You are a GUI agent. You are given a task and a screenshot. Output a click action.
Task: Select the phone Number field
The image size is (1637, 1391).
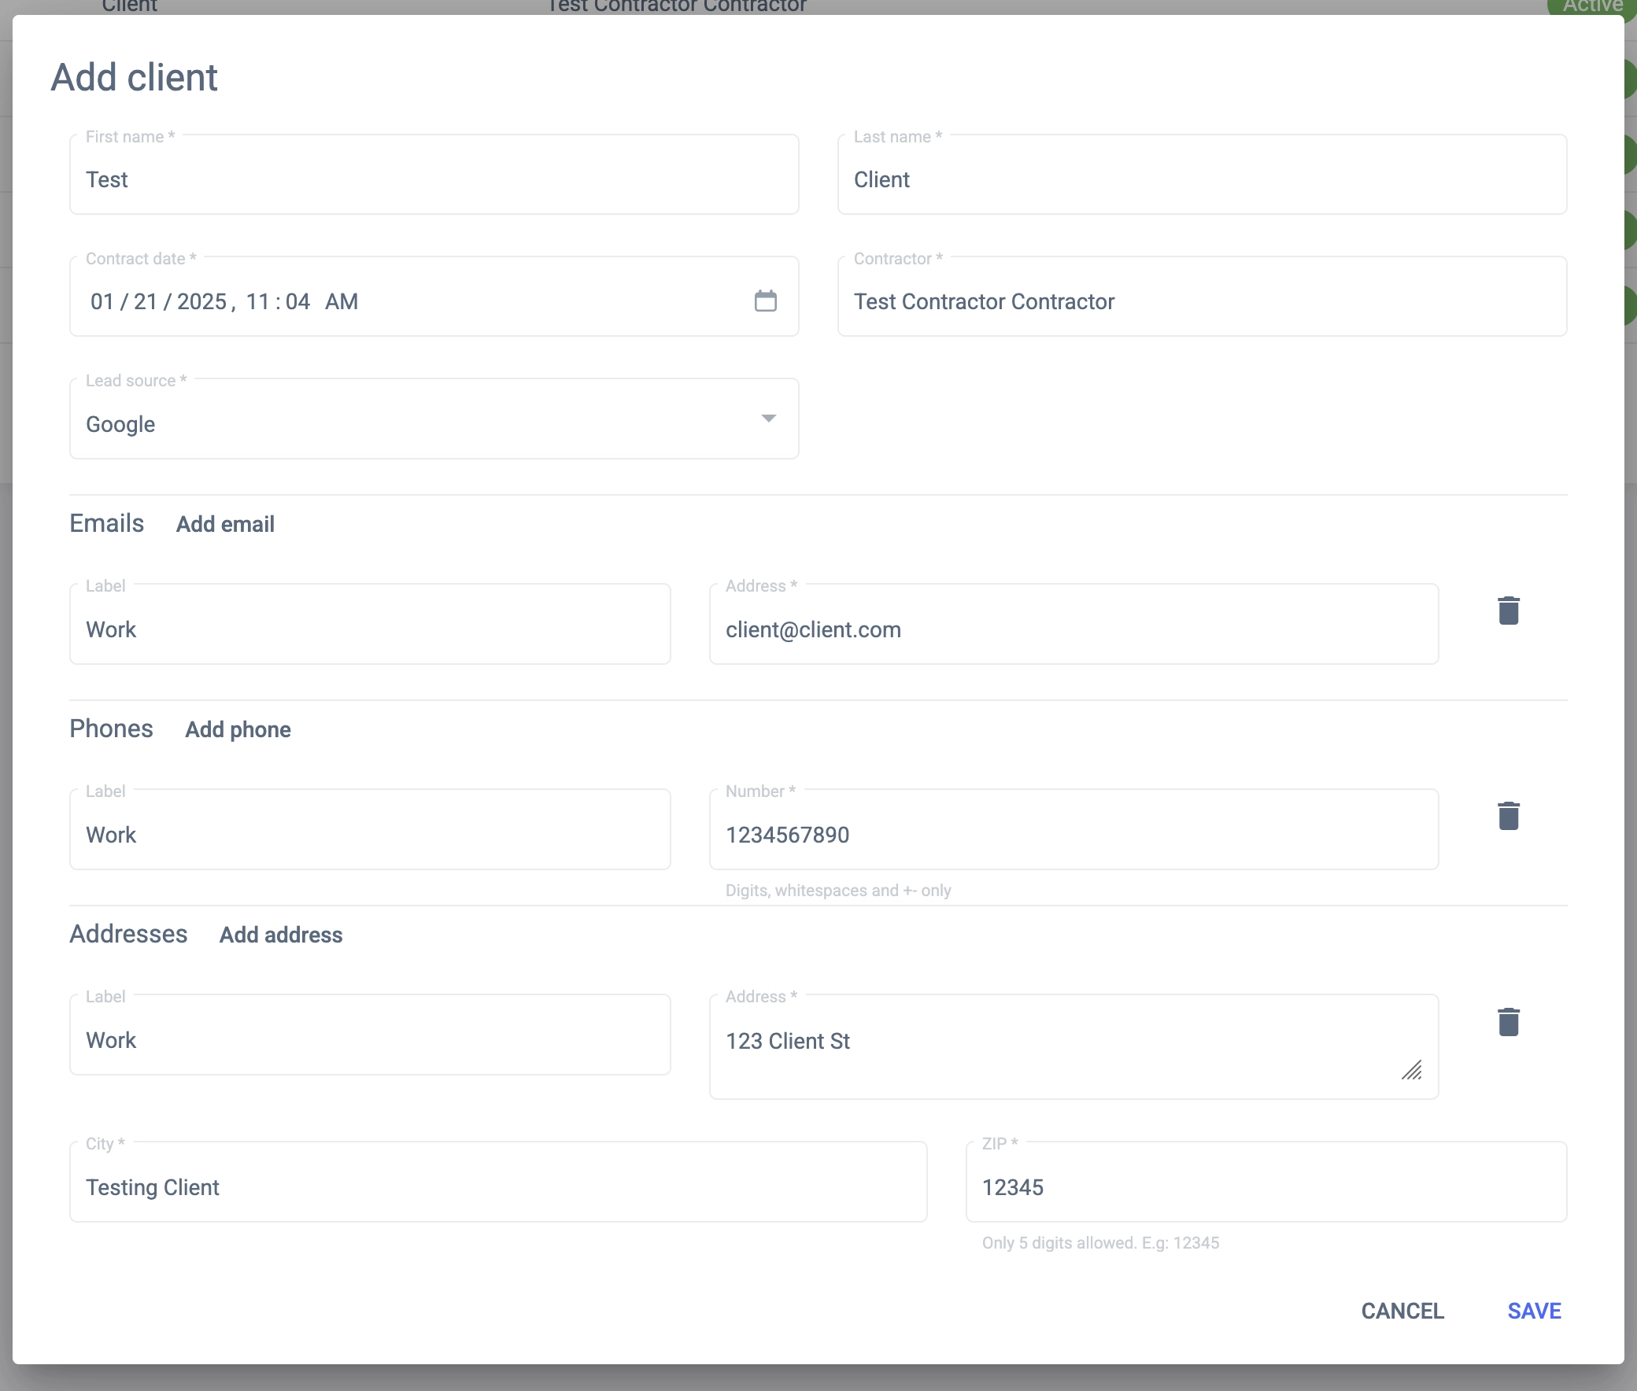(x=1073, y=834)
